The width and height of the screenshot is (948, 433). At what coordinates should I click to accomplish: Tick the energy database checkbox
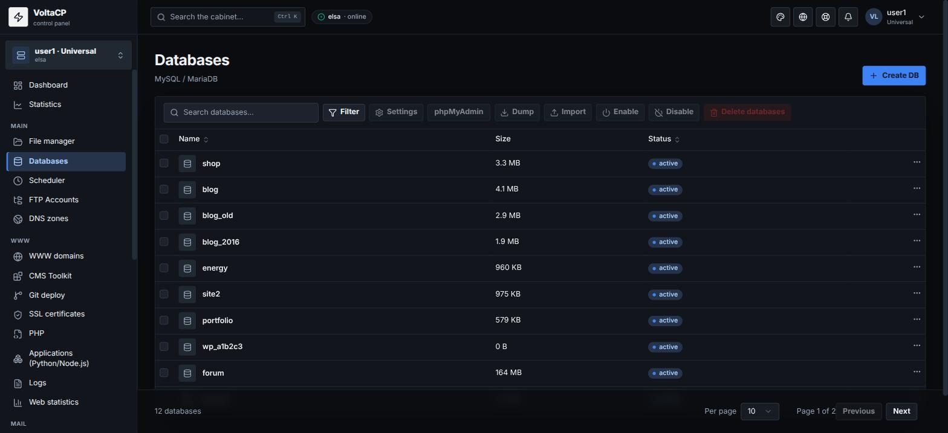click(x=164, y=268)
